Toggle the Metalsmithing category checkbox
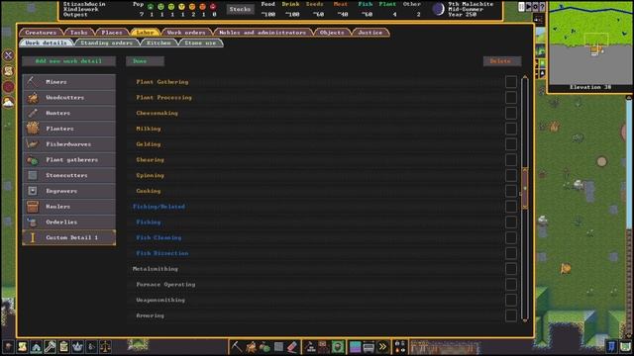634x356 pixels. [x=511, y=269]
